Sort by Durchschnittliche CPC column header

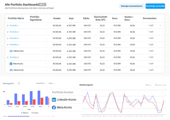point(101,18)
